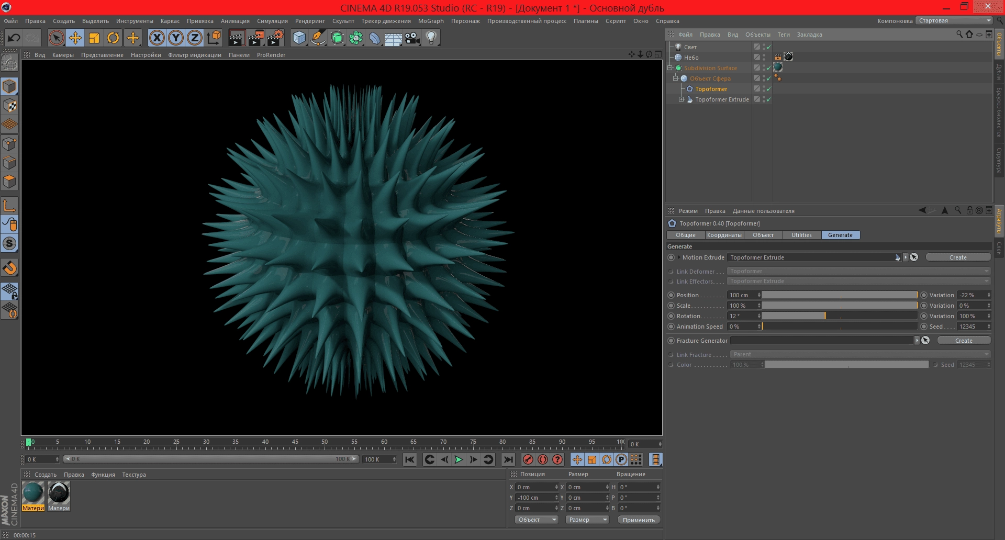Switch the coordinate system icon
The width and height of the screenshot is (1005, 540).
(x=214, y=38)
